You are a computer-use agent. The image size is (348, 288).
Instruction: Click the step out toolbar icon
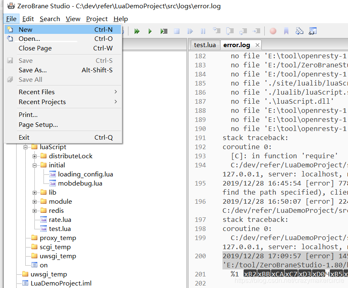pos(243,31)
